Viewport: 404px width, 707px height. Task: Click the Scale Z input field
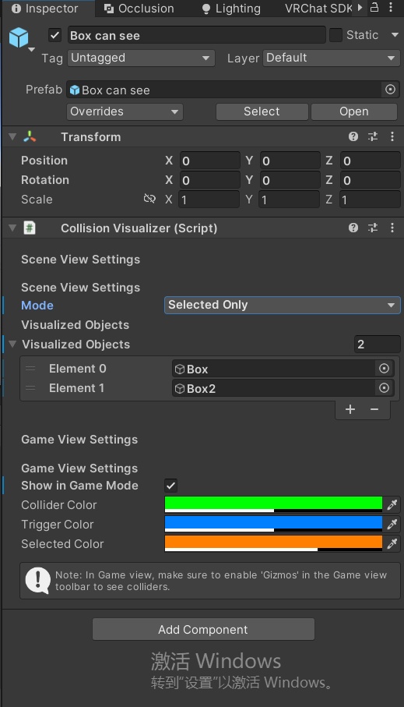[x=371, y=200]
